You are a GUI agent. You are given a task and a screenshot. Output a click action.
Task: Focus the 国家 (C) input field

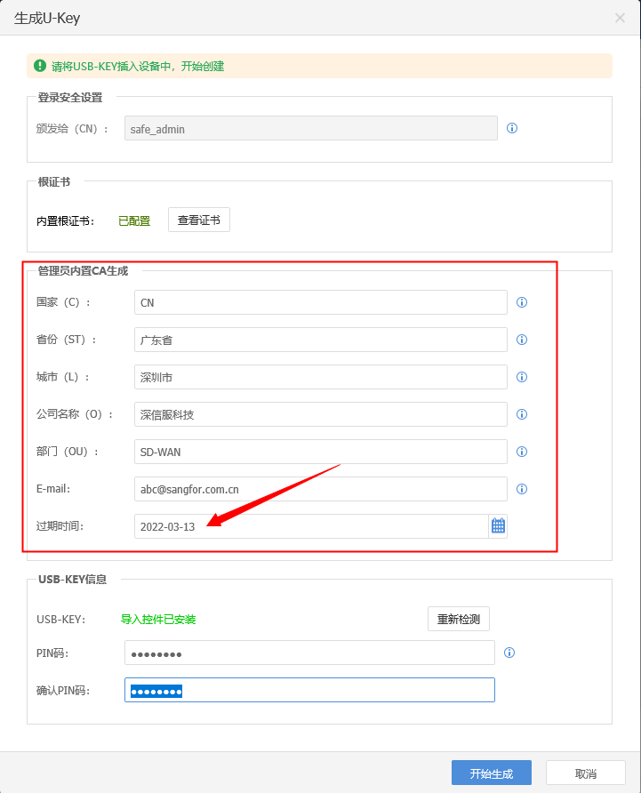(320, 302)
